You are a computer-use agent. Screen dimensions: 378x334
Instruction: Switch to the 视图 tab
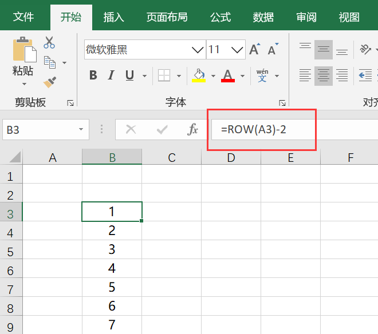click(x=349, y=17)
